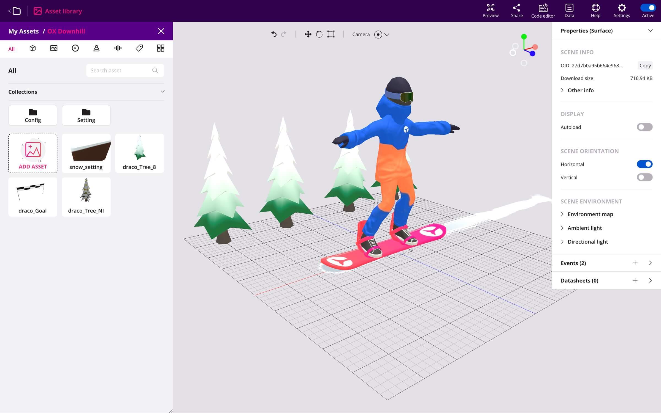This screenshot has width=661, height=413.
Task: Add a new event
Action: (x=635, y=263)
